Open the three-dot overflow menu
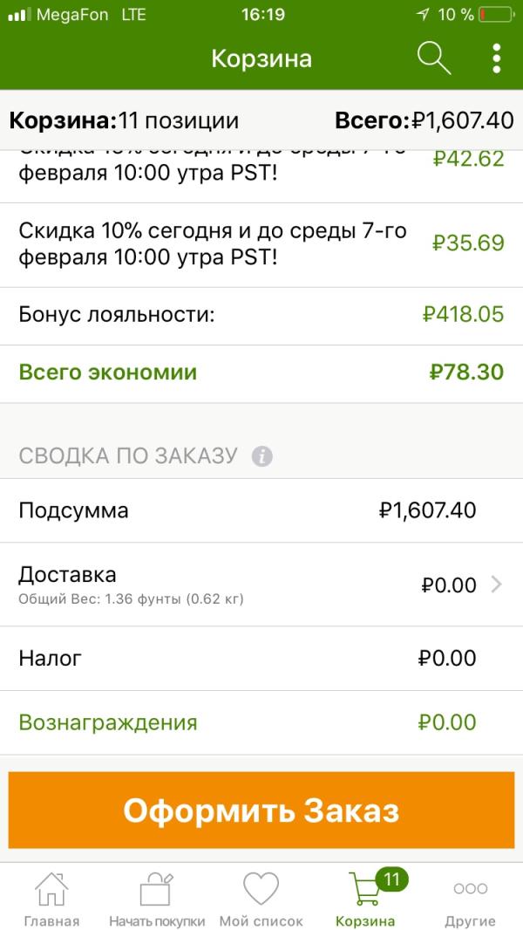Image resolution: width=523 pixels, height=930 pixels. click(x=496, y=58)
